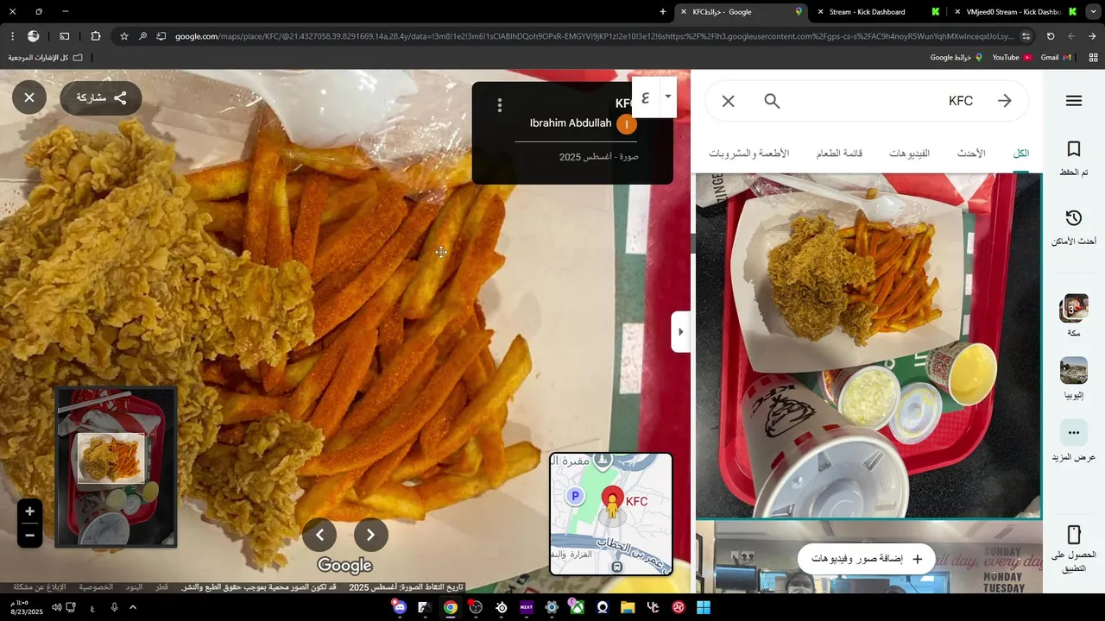
Task: Zoom in with the plus button
Action: (x=29, y=511)
